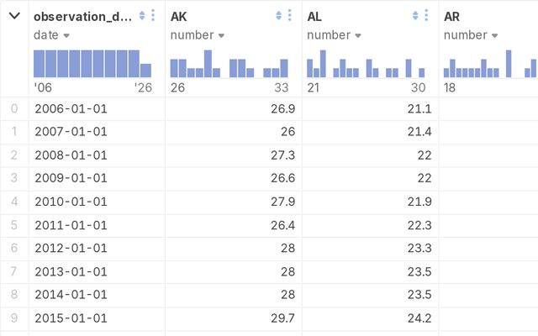The width and height of the screenshot is (538, 336).
Task: Select the 2006-01-01 date cell
Action: click(x=71, y=108)
